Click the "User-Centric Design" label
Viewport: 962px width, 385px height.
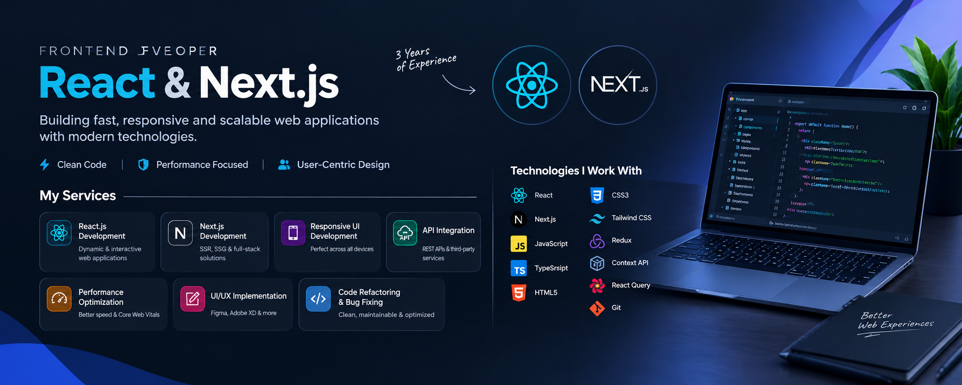[x=343, y=165]
